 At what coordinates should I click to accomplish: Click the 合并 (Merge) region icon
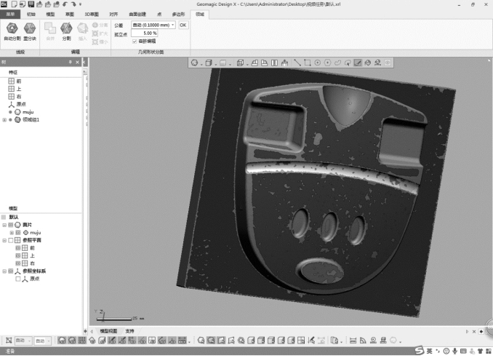(x=50, y=28)
